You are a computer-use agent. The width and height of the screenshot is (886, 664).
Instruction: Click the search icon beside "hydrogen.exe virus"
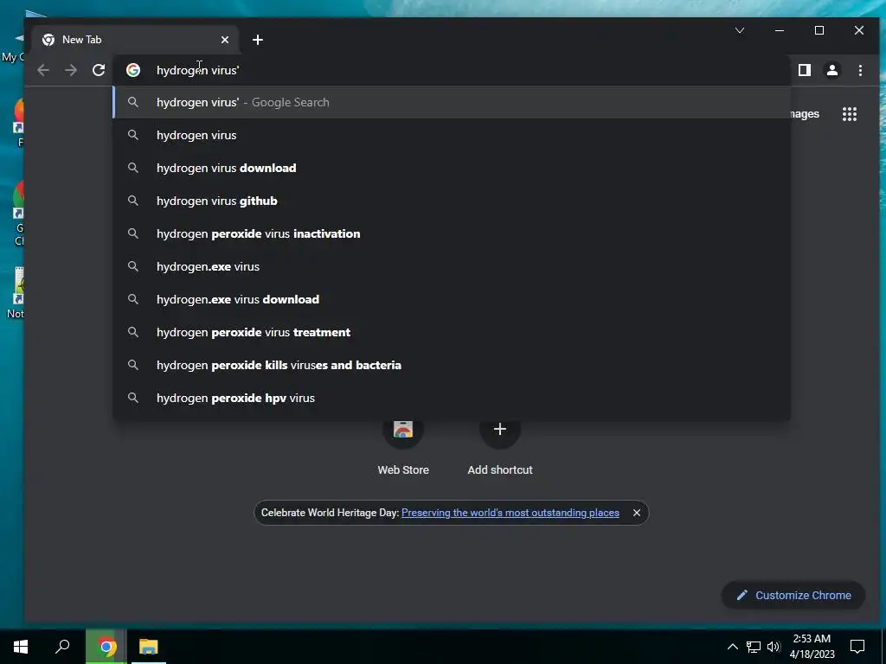coord(132,266)
